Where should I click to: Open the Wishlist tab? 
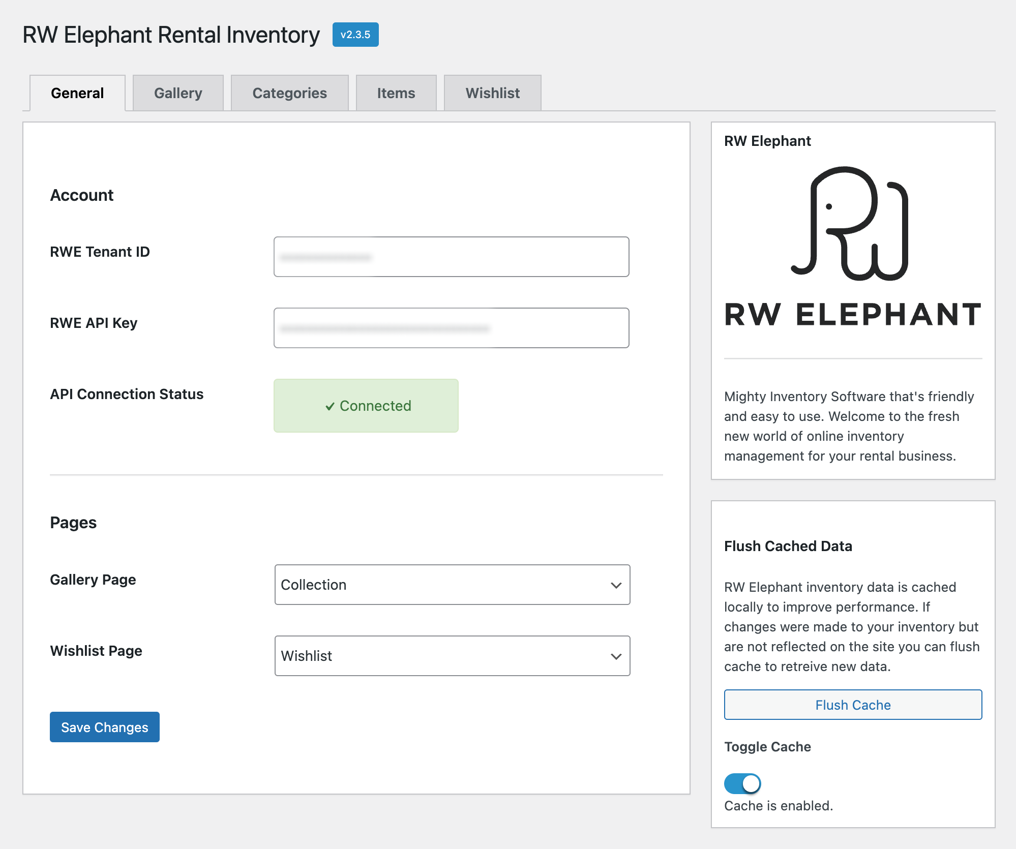493,93
